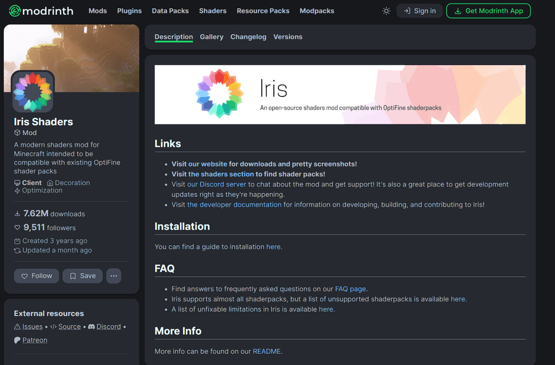Click the Installation section heading
Screen dimensions: 555x365
pos(182,226)
